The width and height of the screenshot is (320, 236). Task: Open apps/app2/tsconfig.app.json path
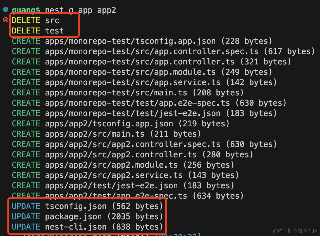(109, 124)
